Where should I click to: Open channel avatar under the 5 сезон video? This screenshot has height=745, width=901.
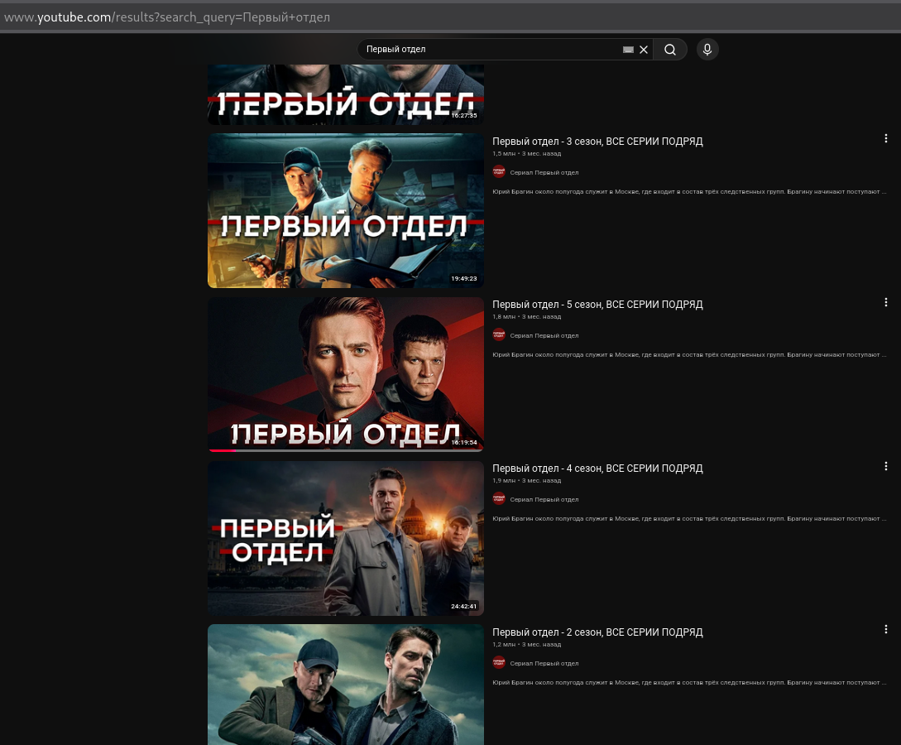[499, 335]
